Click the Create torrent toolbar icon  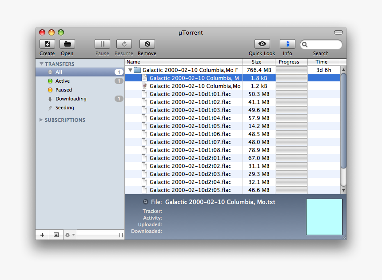[47, 44]
